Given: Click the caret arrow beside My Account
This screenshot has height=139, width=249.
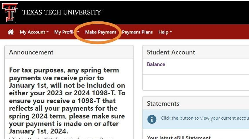Looking at the screenshot, I should 47,32.
